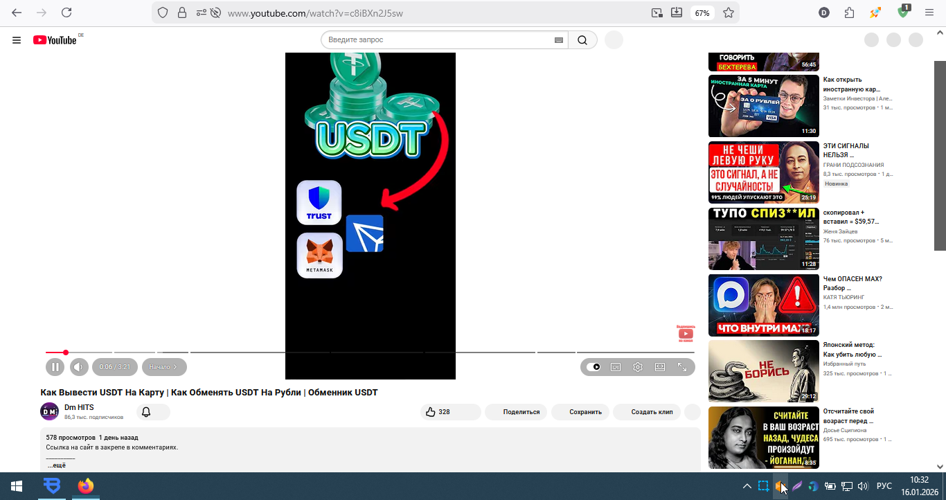Open 'Чем ОПАСЕН MAX? Разбор' video title
The image size is (946, 500).
click(853, 283)
